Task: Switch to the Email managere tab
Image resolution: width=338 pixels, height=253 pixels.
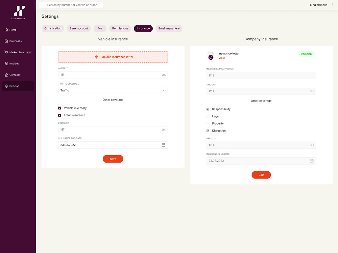Action: coord(169,28)
